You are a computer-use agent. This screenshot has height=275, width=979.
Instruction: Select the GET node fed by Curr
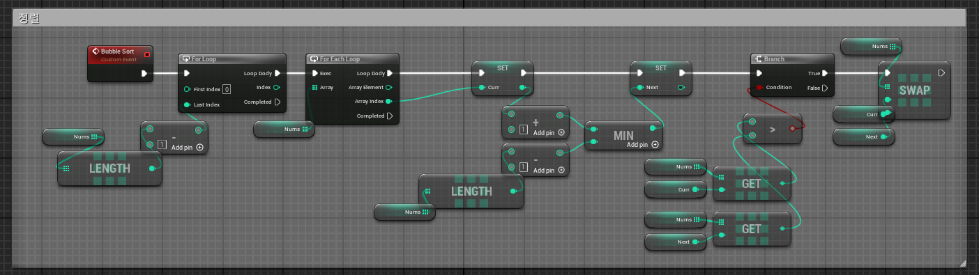point(751,184)
